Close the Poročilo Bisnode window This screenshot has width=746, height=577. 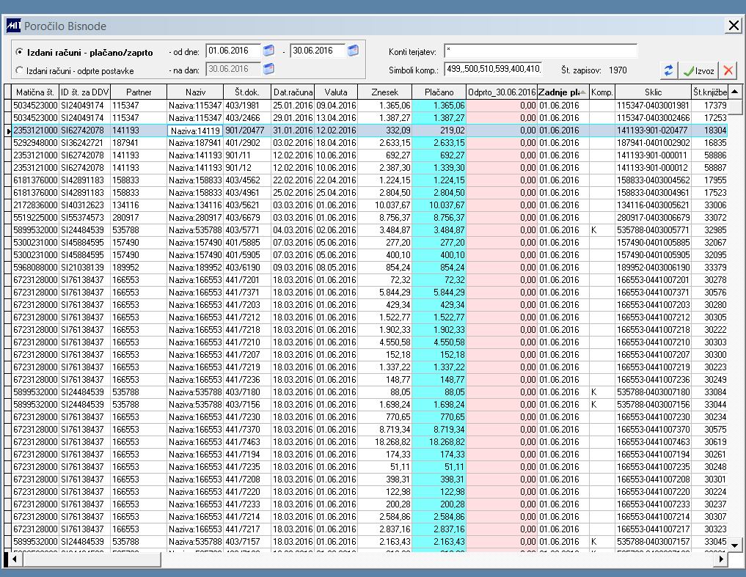734,26
